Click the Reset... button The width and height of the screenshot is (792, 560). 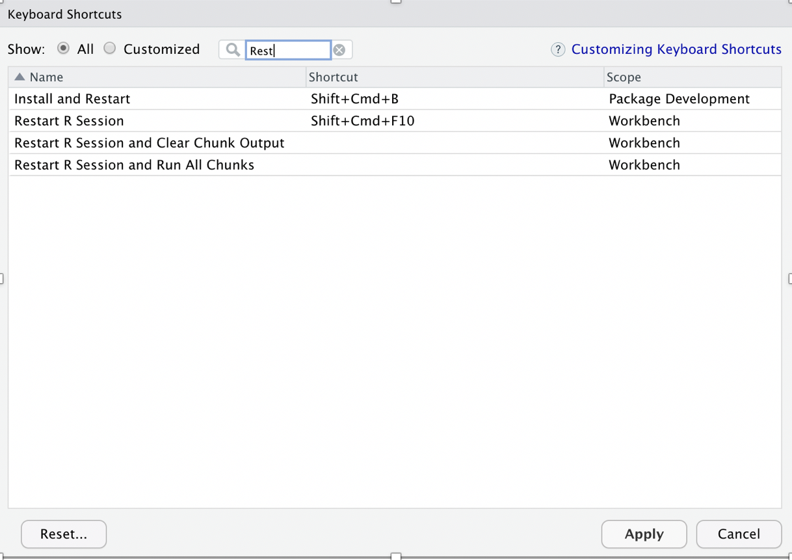(x=63, y=534)
